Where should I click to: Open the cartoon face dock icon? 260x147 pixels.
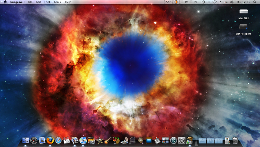tap(141, 140)
